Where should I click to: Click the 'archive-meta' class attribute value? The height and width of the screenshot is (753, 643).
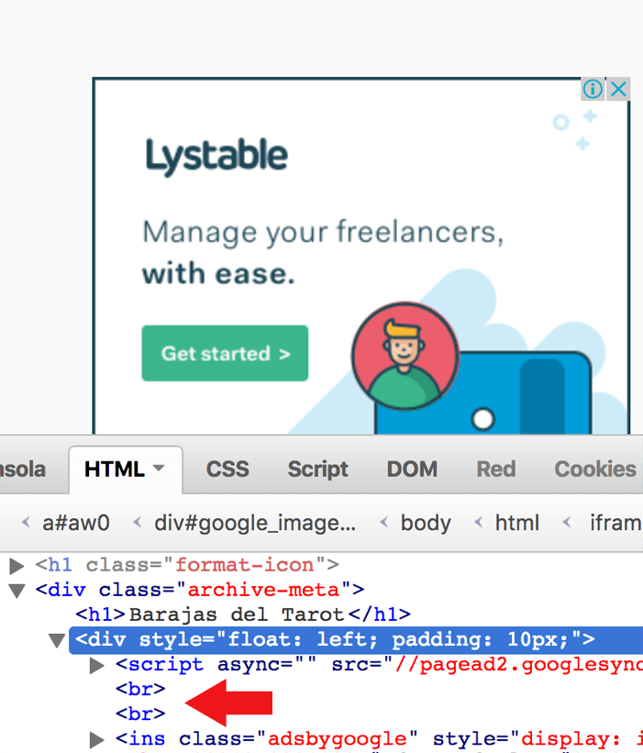click(263, 590)
